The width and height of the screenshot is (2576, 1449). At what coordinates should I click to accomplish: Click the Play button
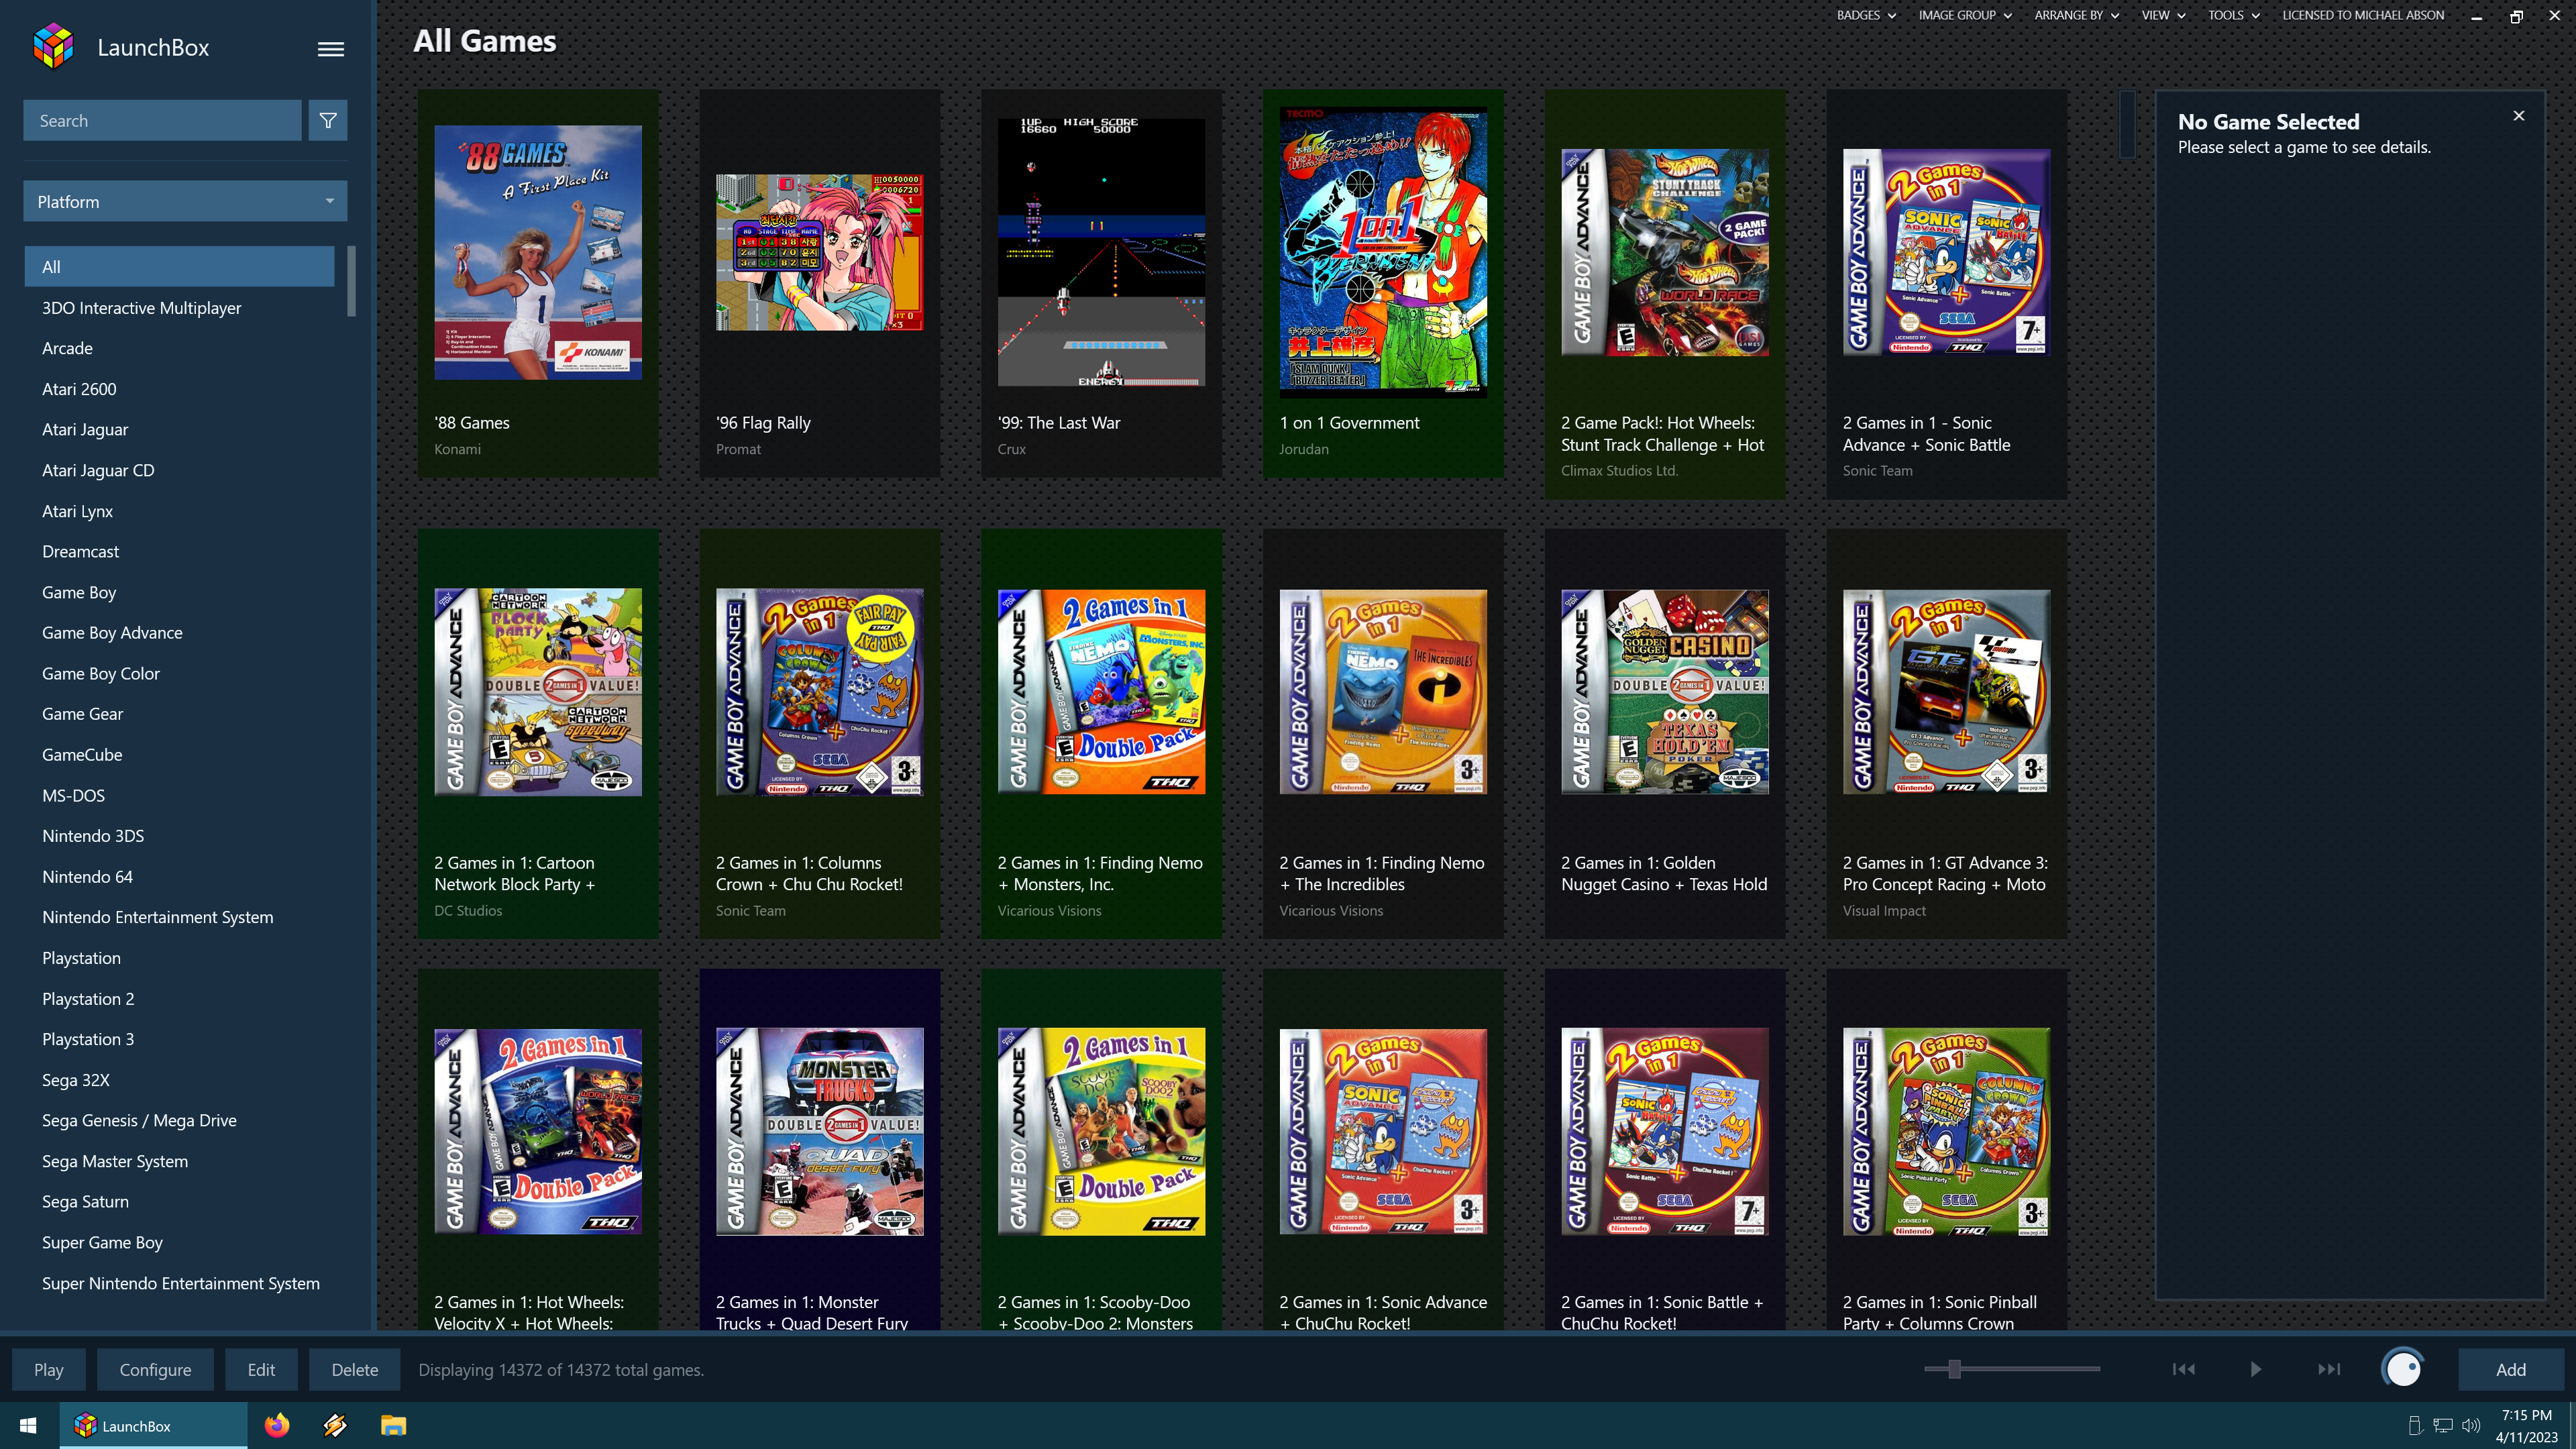[48, 1369]
